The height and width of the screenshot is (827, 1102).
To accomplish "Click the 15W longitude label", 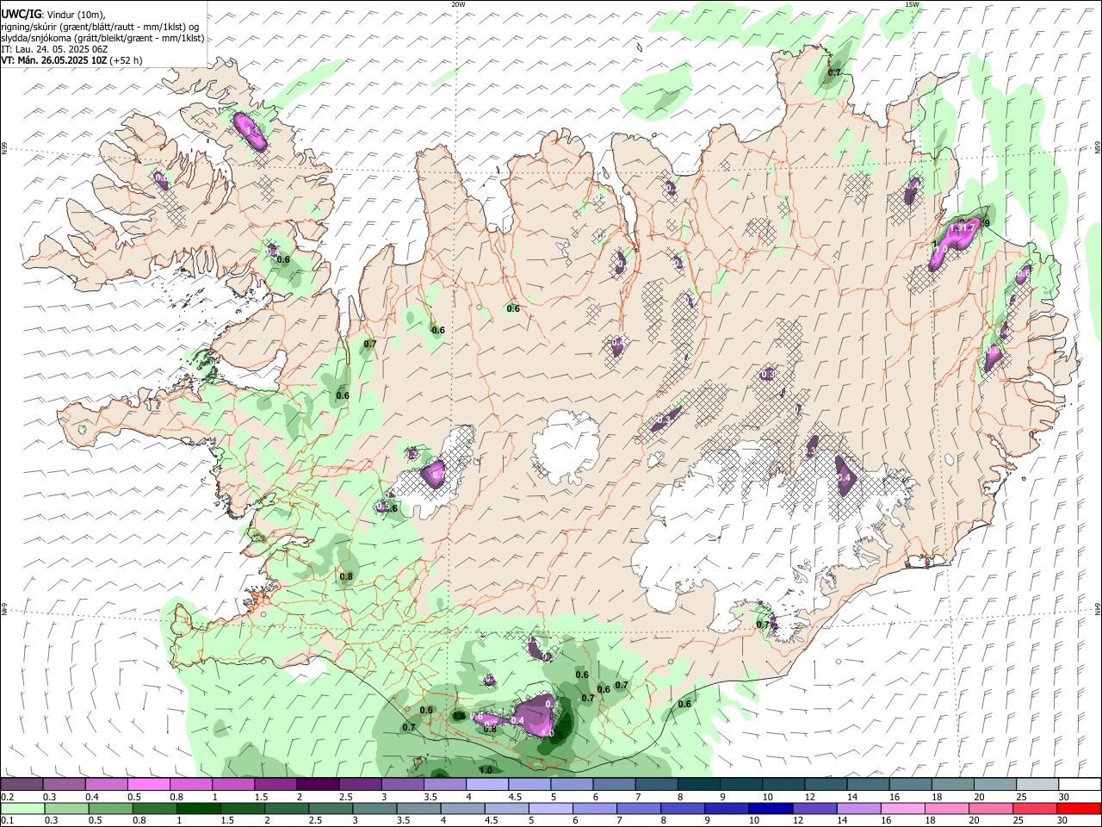I will [912, 4].
